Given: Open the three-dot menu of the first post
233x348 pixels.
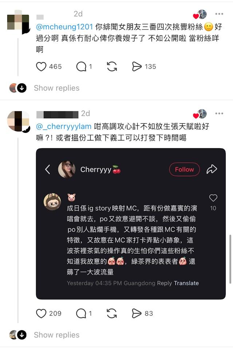Looking at the screenshot, I should (x=219, y=14).
